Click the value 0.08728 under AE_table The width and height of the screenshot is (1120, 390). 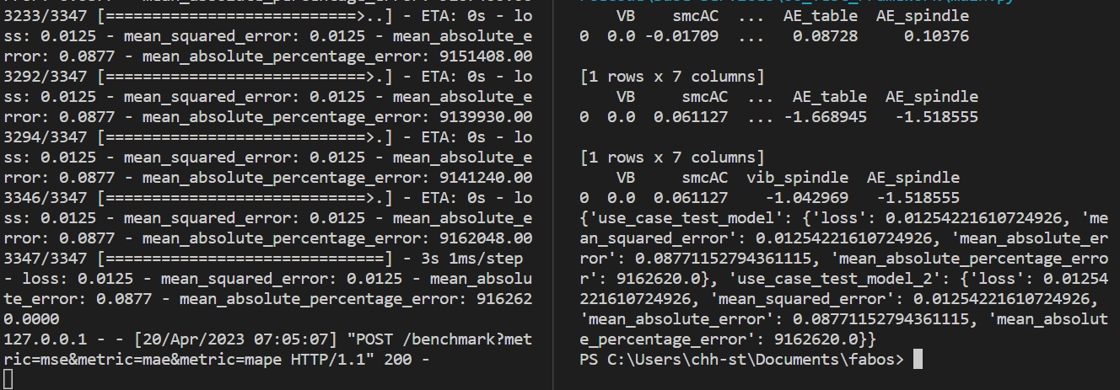click(821, 36)
